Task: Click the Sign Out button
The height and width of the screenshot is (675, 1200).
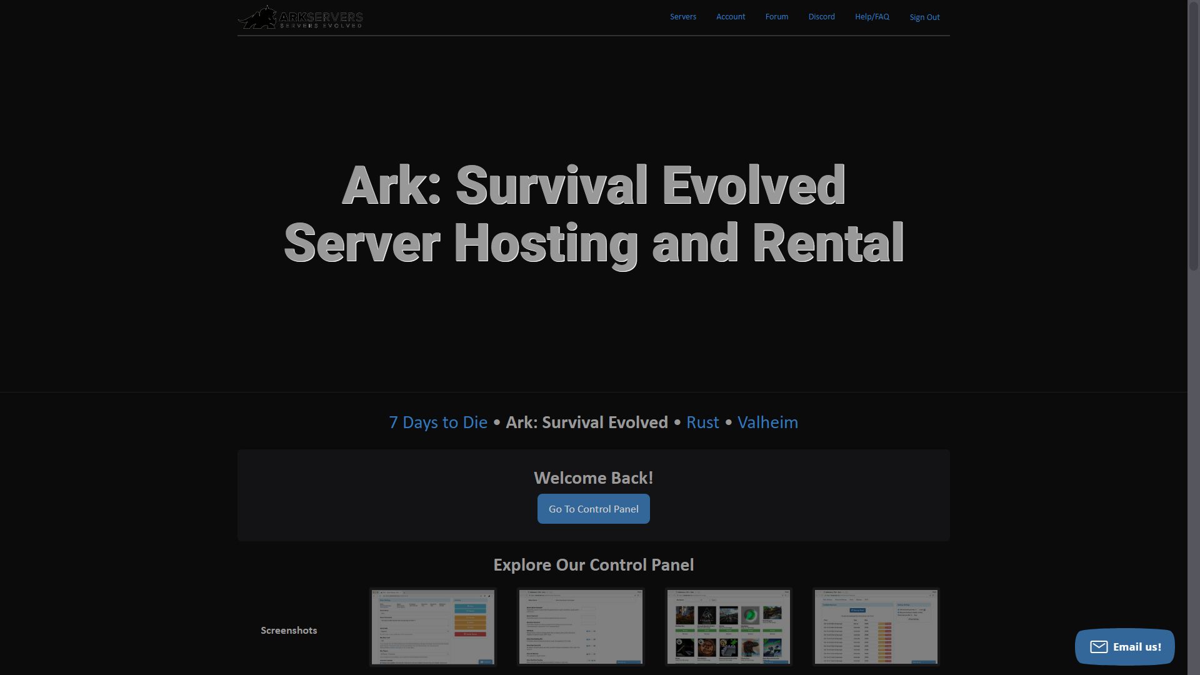Action: pos(925,17)
